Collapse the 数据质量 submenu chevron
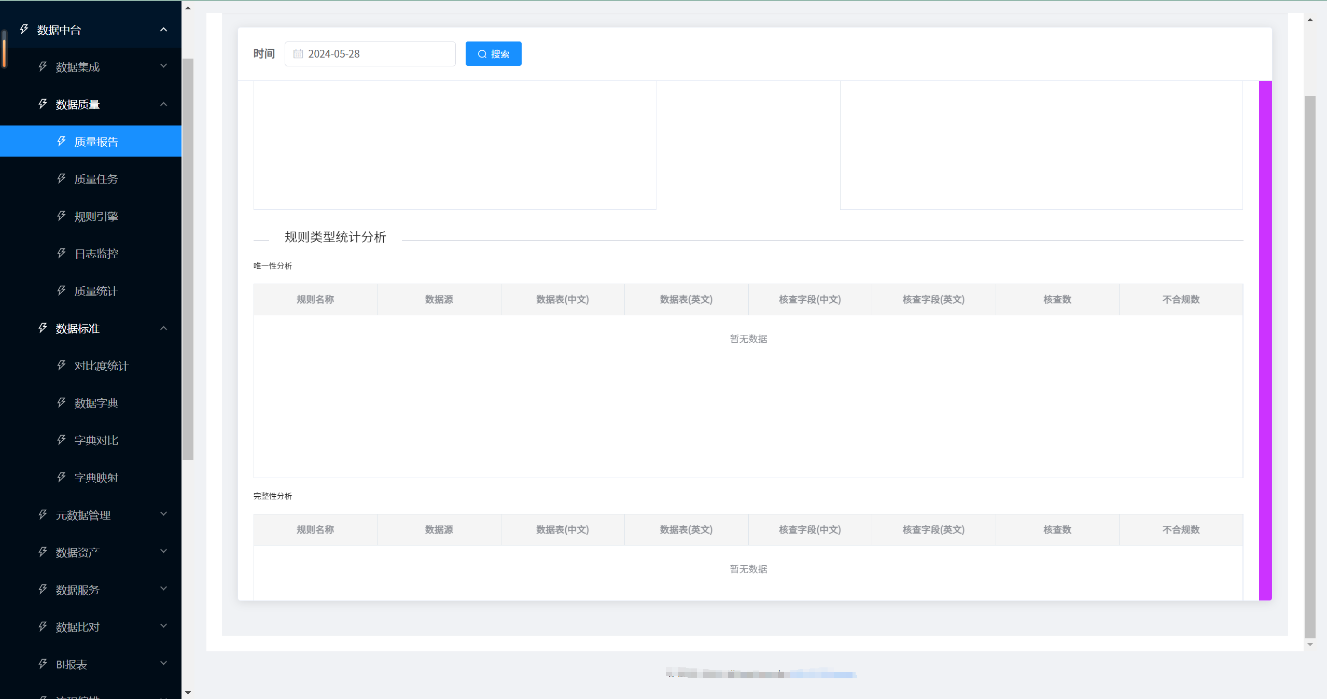Image resolution: width=1327 pixels, height=699 pixels. (163, 104)
